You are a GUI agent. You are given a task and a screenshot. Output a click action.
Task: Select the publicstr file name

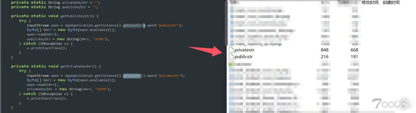pos(243,57)
